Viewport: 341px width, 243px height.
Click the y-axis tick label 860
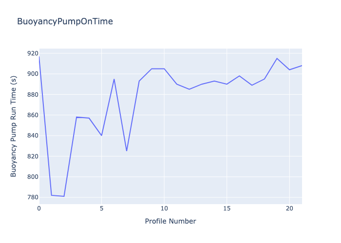(x=33, y=115)
